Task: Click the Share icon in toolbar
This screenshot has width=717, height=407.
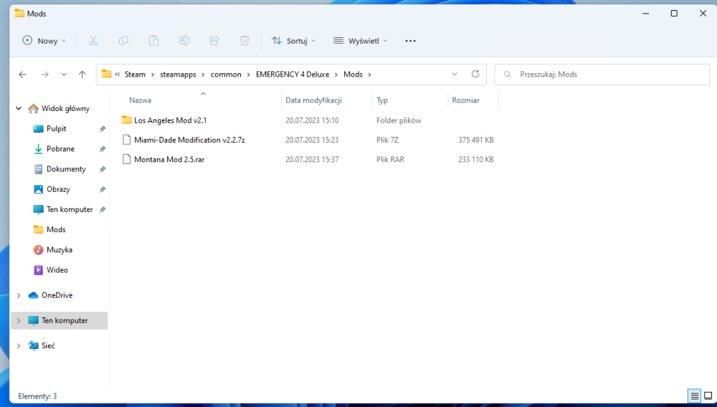Action: [214, 41]
